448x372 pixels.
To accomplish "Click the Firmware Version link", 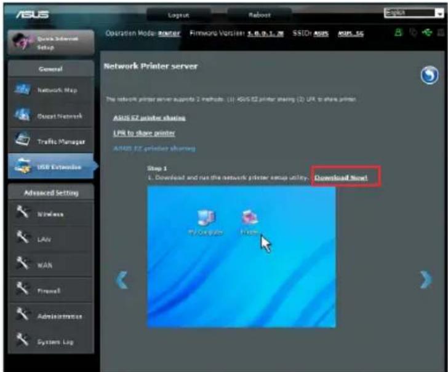I will pos(265,34).
